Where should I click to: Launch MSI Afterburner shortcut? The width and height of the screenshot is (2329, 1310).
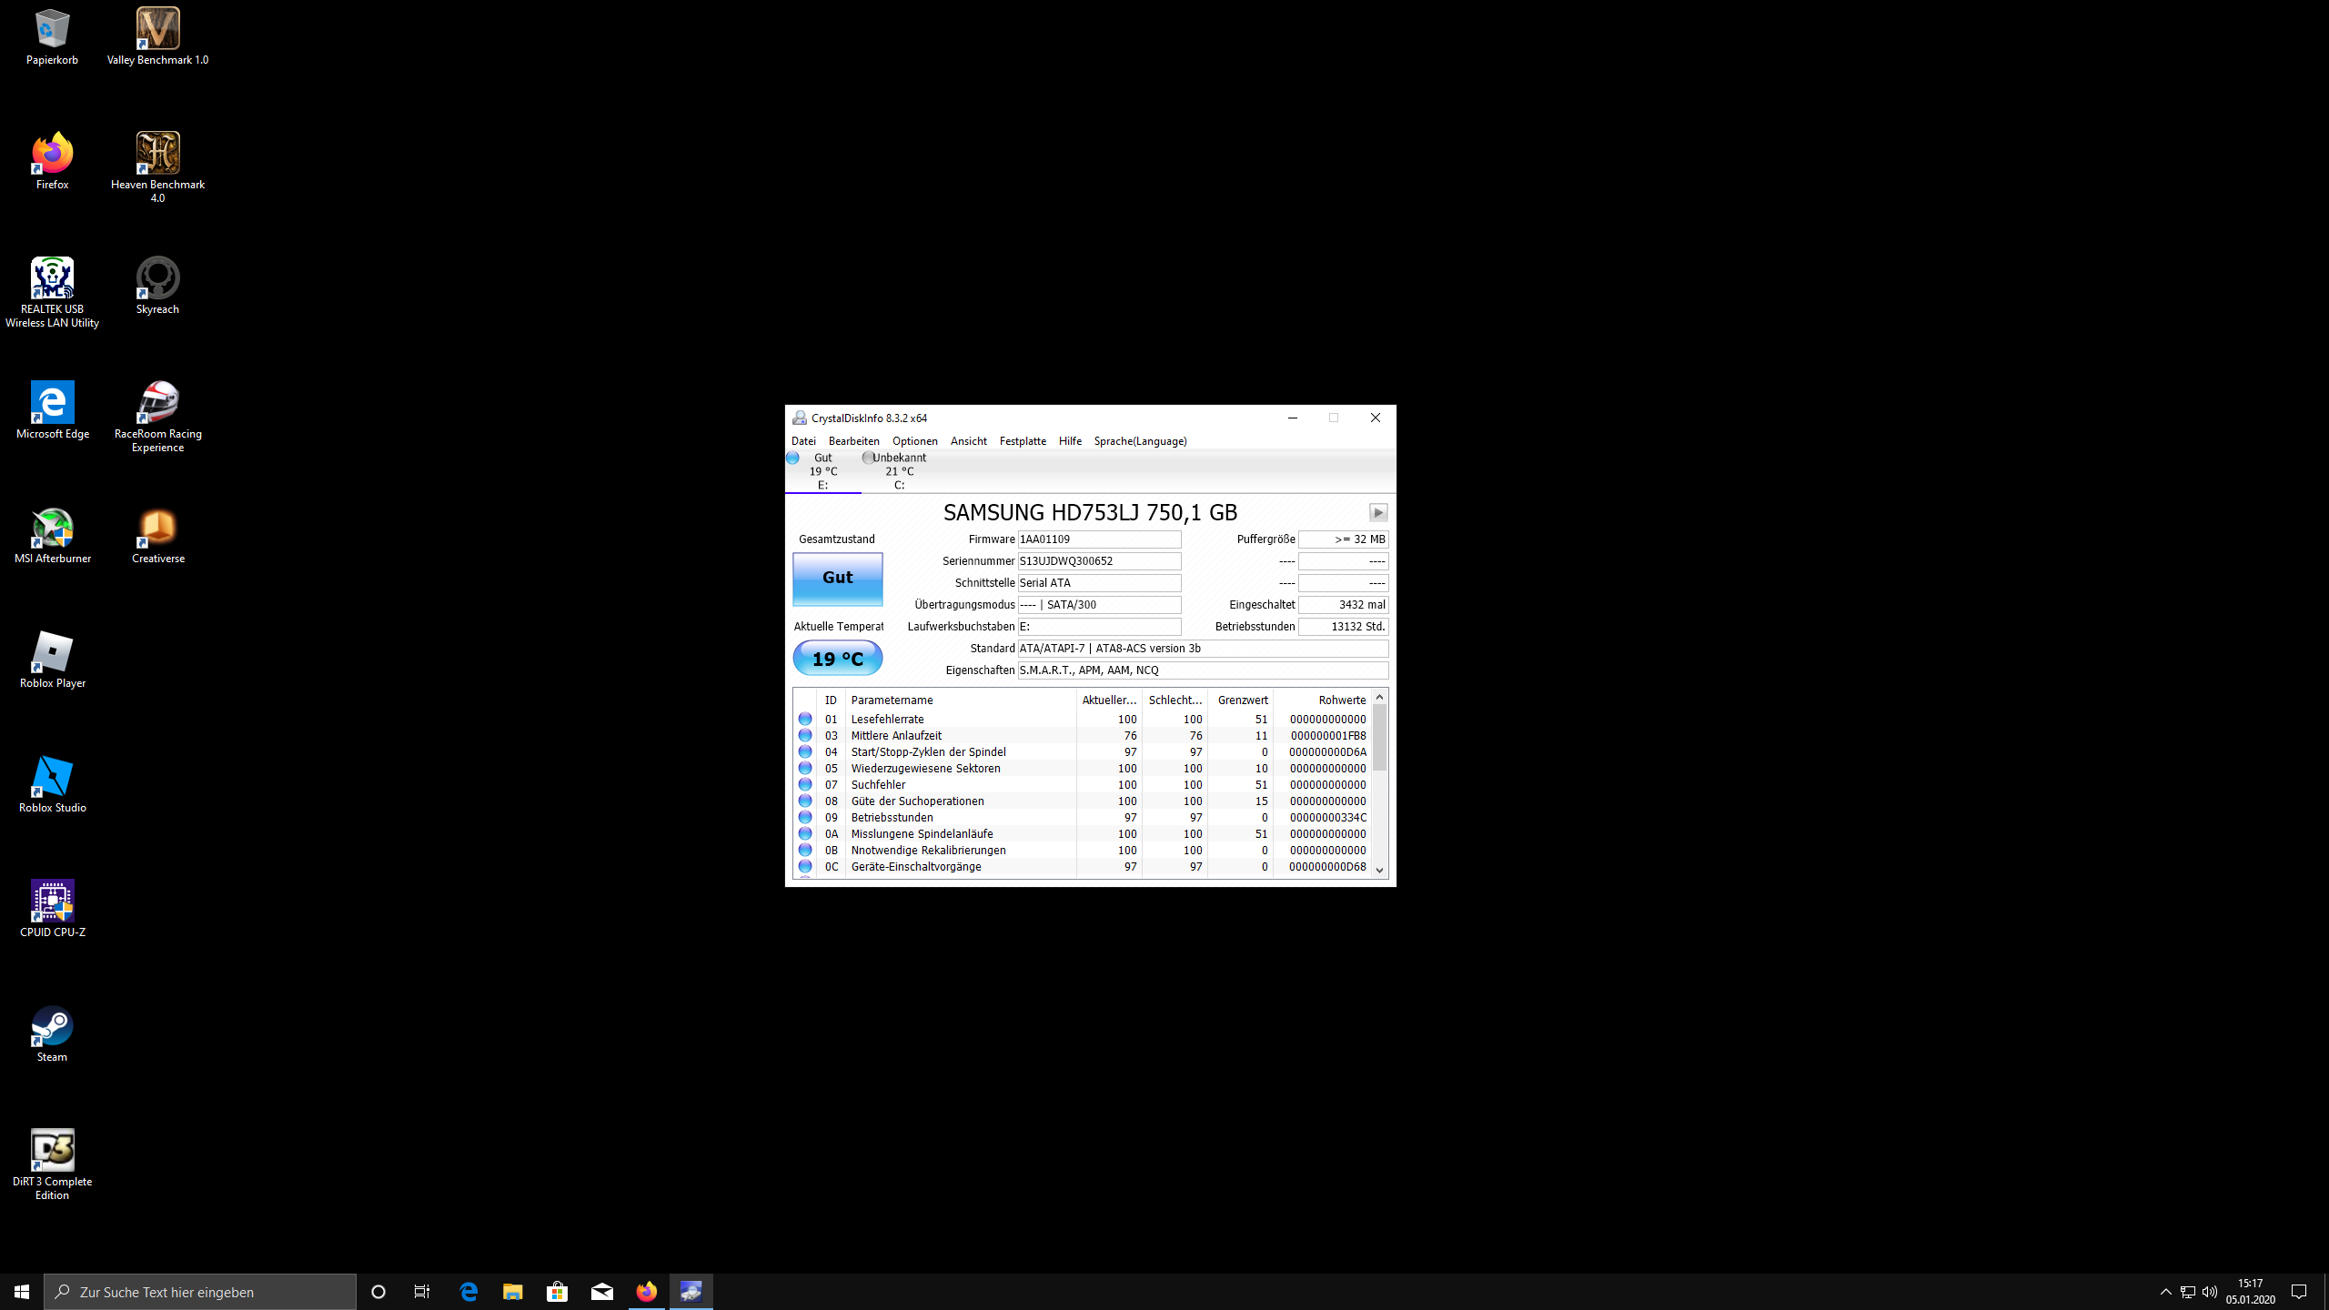[x=53, y=529]
